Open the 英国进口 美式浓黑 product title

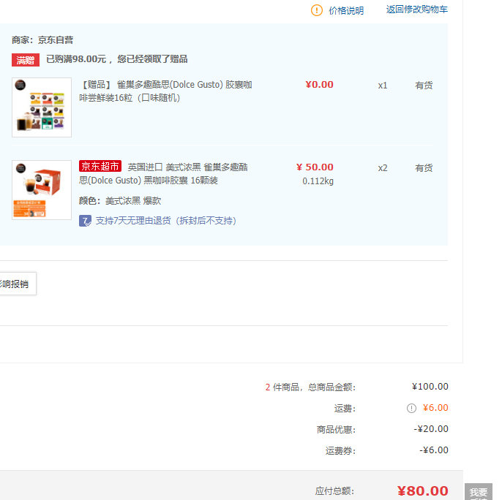(x=164, y=174)
